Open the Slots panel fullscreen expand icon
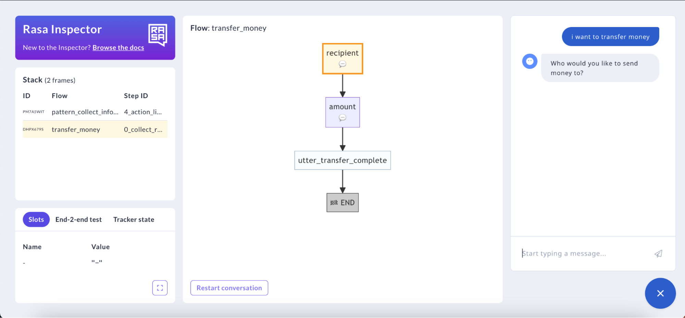 click(x=160, y=288)
